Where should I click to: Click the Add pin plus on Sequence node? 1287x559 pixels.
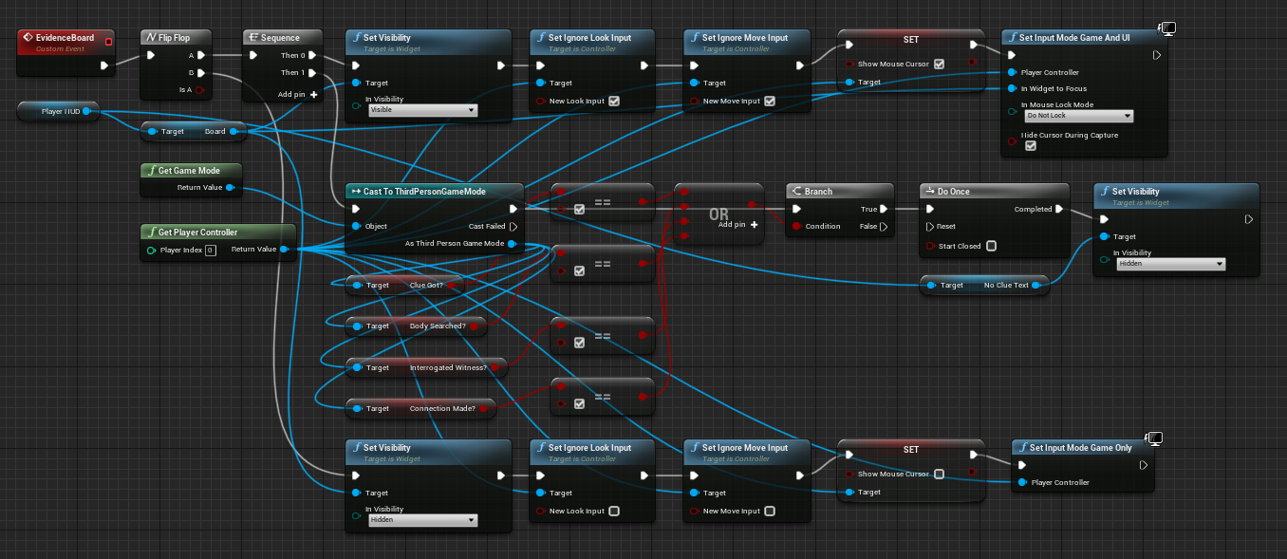tap(313, 94)
